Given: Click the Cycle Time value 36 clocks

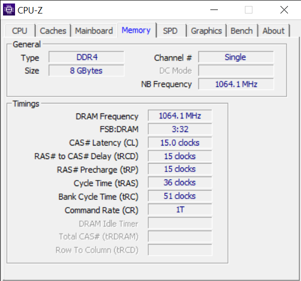Looking at the screenshot, I should tap(180, 182).
